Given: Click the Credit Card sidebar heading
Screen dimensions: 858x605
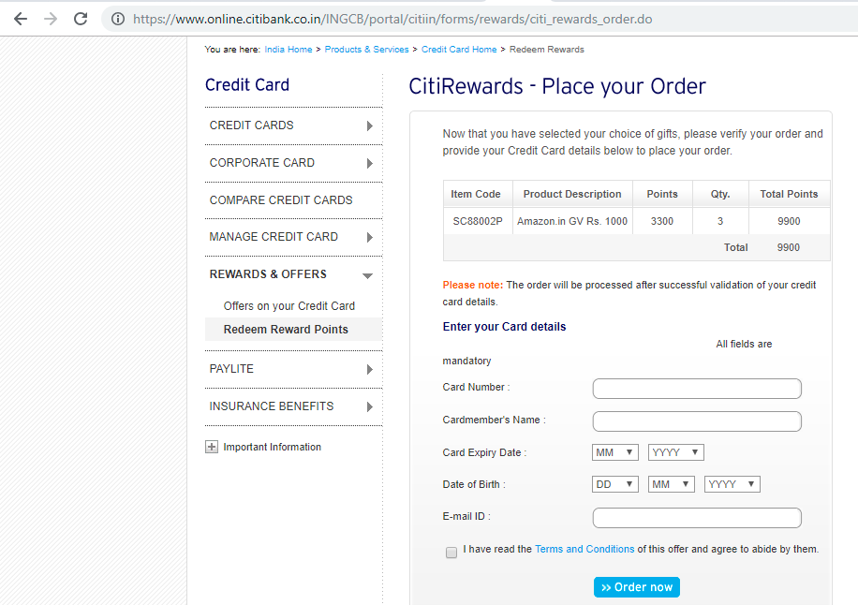Looking at the screenshot, I should click(247, 85).
